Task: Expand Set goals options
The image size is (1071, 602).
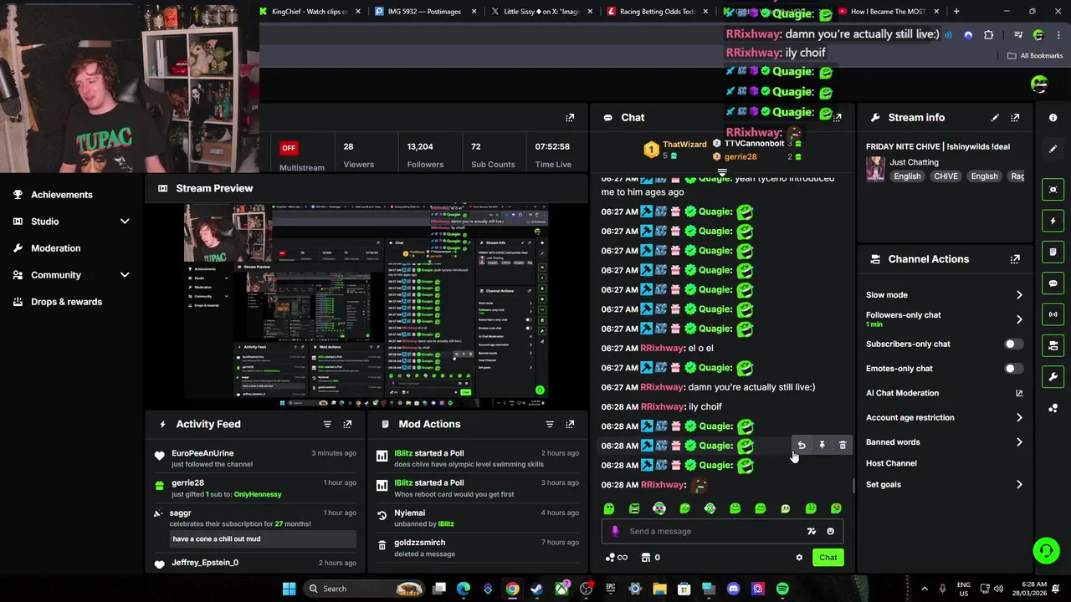Action: [1018, 484]
